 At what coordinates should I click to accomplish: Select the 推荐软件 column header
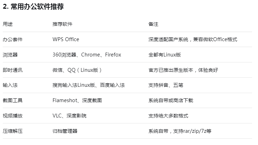point(62,24)
